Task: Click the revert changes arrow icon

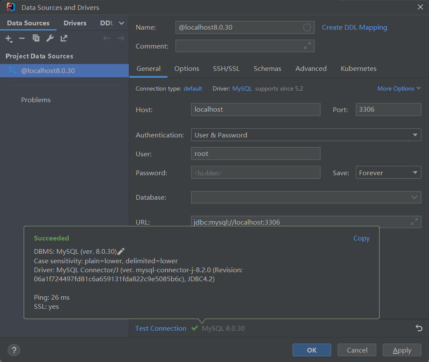Action: coord(419,328)
